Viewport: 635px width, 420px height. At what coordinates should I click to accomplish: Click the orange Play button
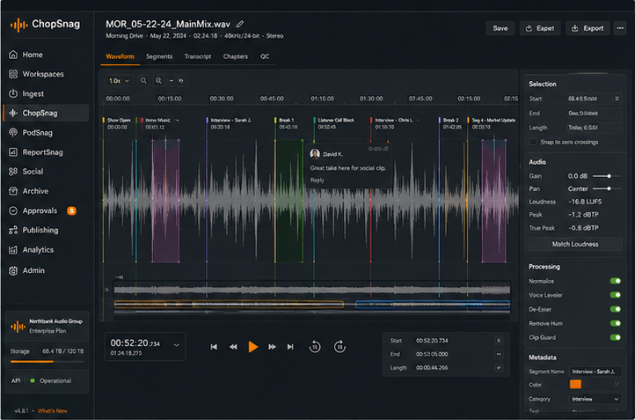(x=253, y=347)
